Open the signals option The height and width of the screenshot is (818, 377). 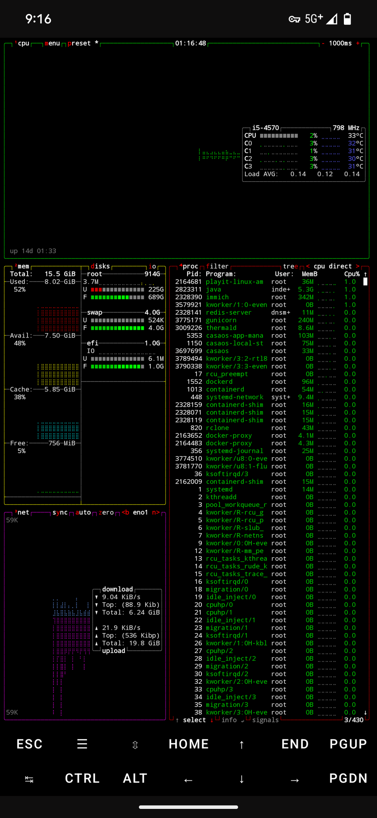(x=265, y=720)
